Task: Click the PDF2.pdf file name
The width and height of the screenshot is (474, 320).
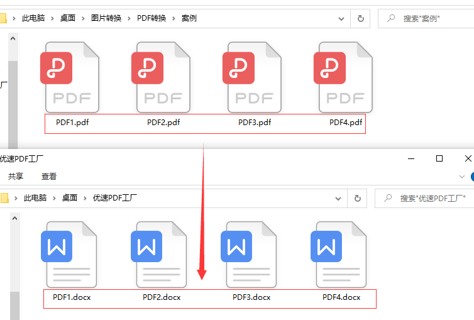Action: coord(163,123)
